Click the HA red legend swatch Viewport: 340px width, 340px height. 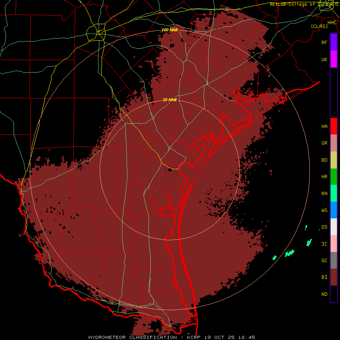point(334,126)
